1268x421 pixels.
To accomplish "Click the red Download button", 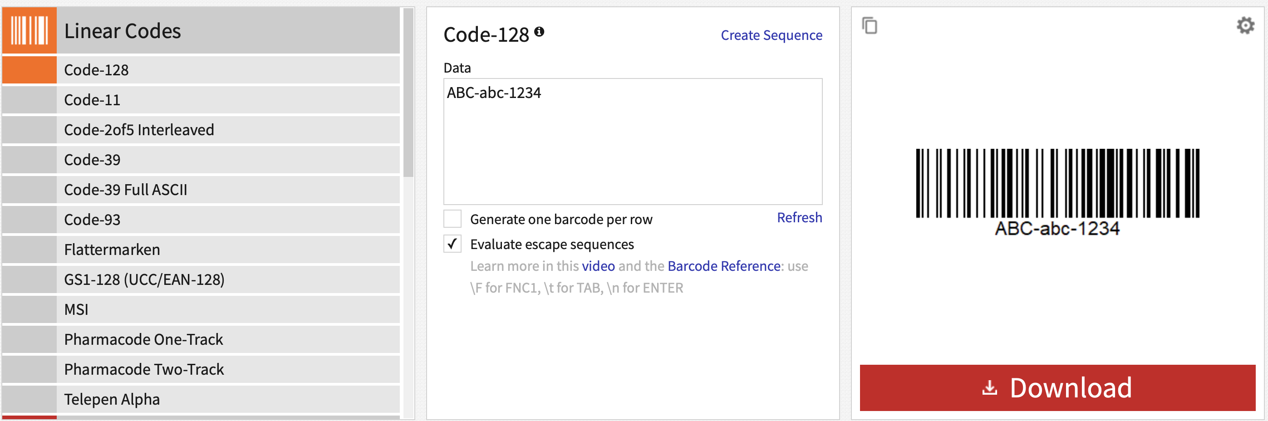I will point(1057,388).
